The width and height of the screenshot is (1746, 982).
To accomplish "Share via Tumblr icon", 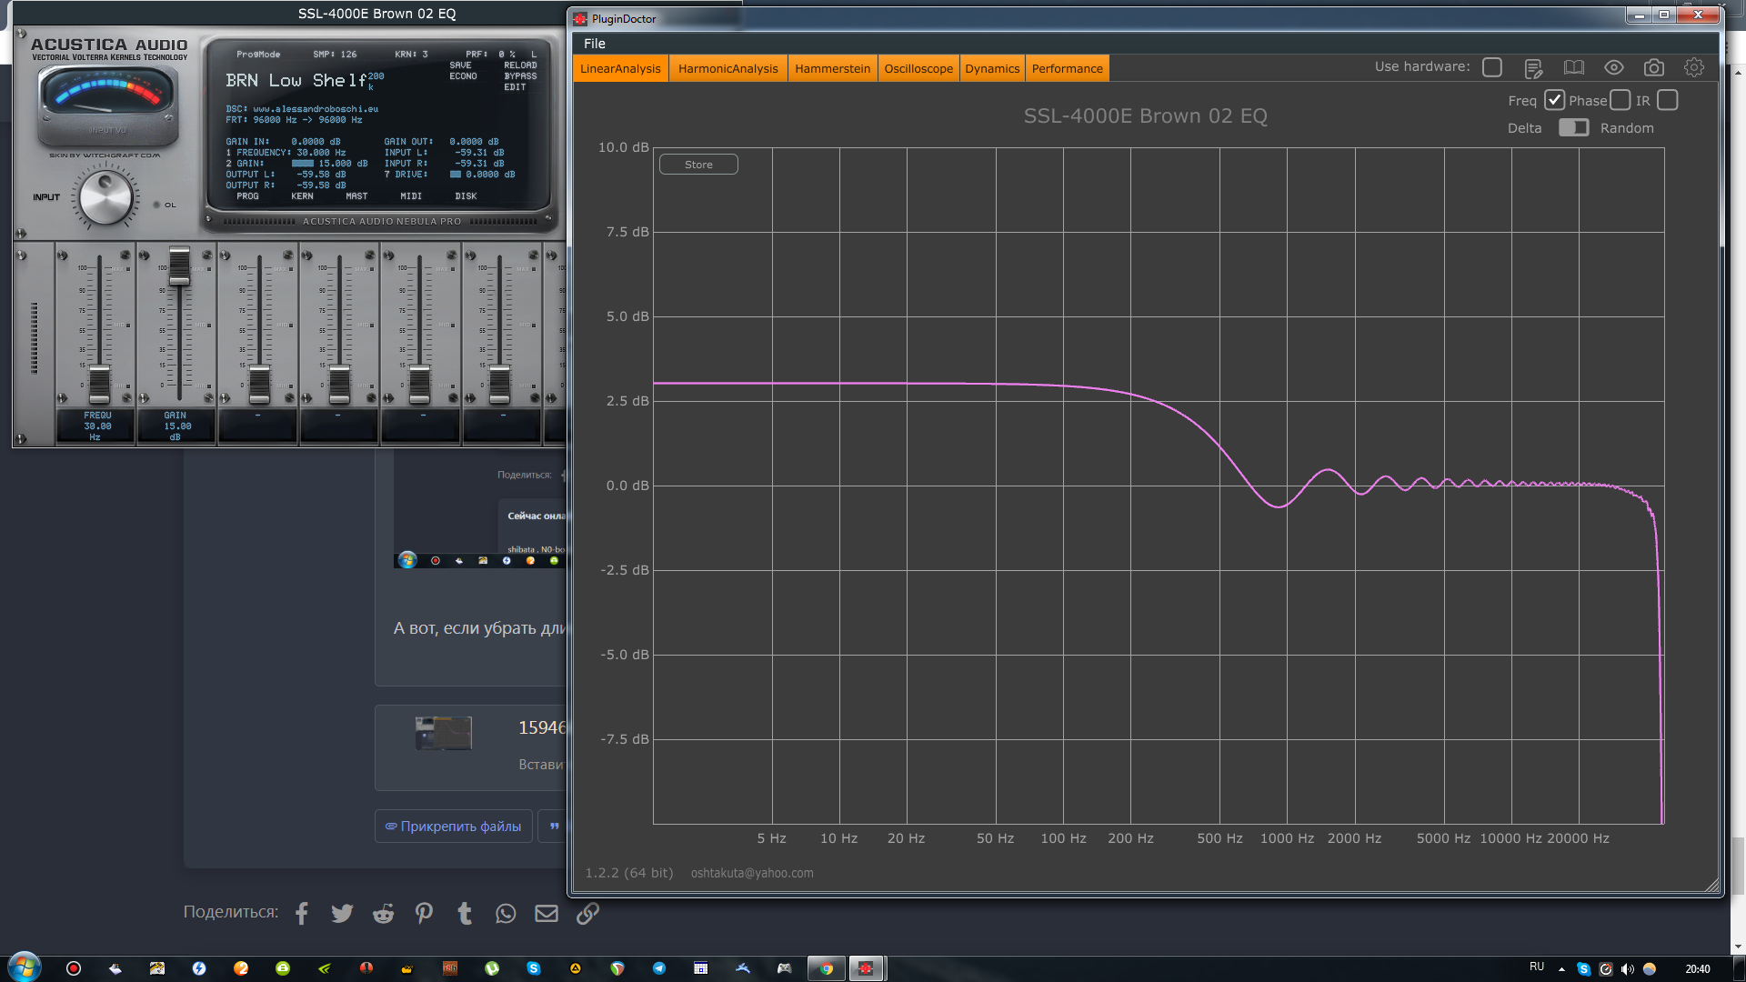I will tap(465, 913).
